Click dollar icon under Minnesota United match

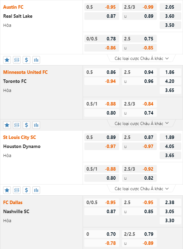(x=26, y=125)
